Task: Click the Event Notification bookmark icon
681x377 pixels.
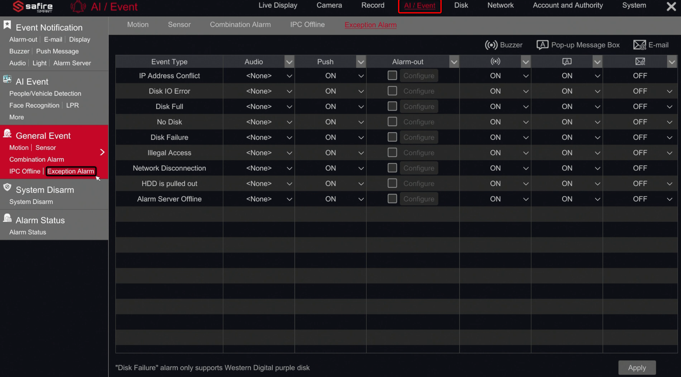Action: tap(7, 25)
